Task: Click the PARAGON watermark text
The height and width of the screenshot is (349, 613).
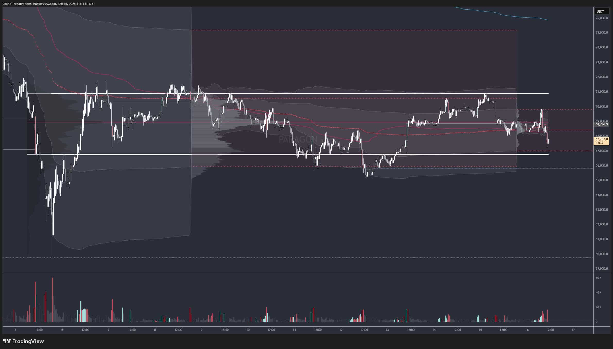Action: tap(298, 139)
